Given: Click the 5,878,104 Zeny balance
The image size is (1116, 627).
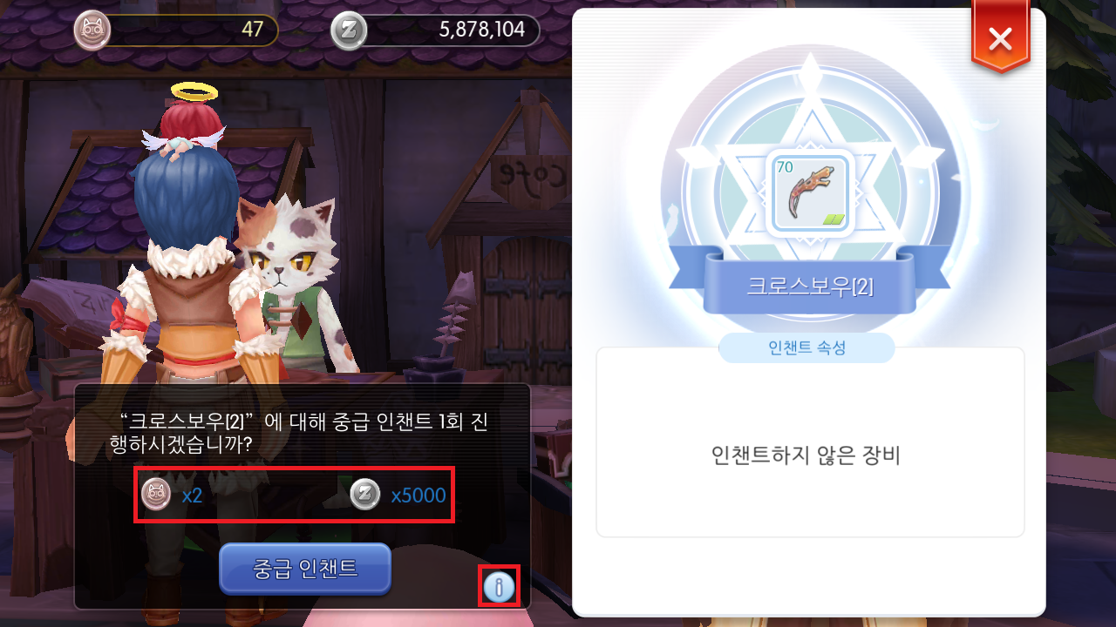Looking at the screenshot, I should tap(482, 30).
